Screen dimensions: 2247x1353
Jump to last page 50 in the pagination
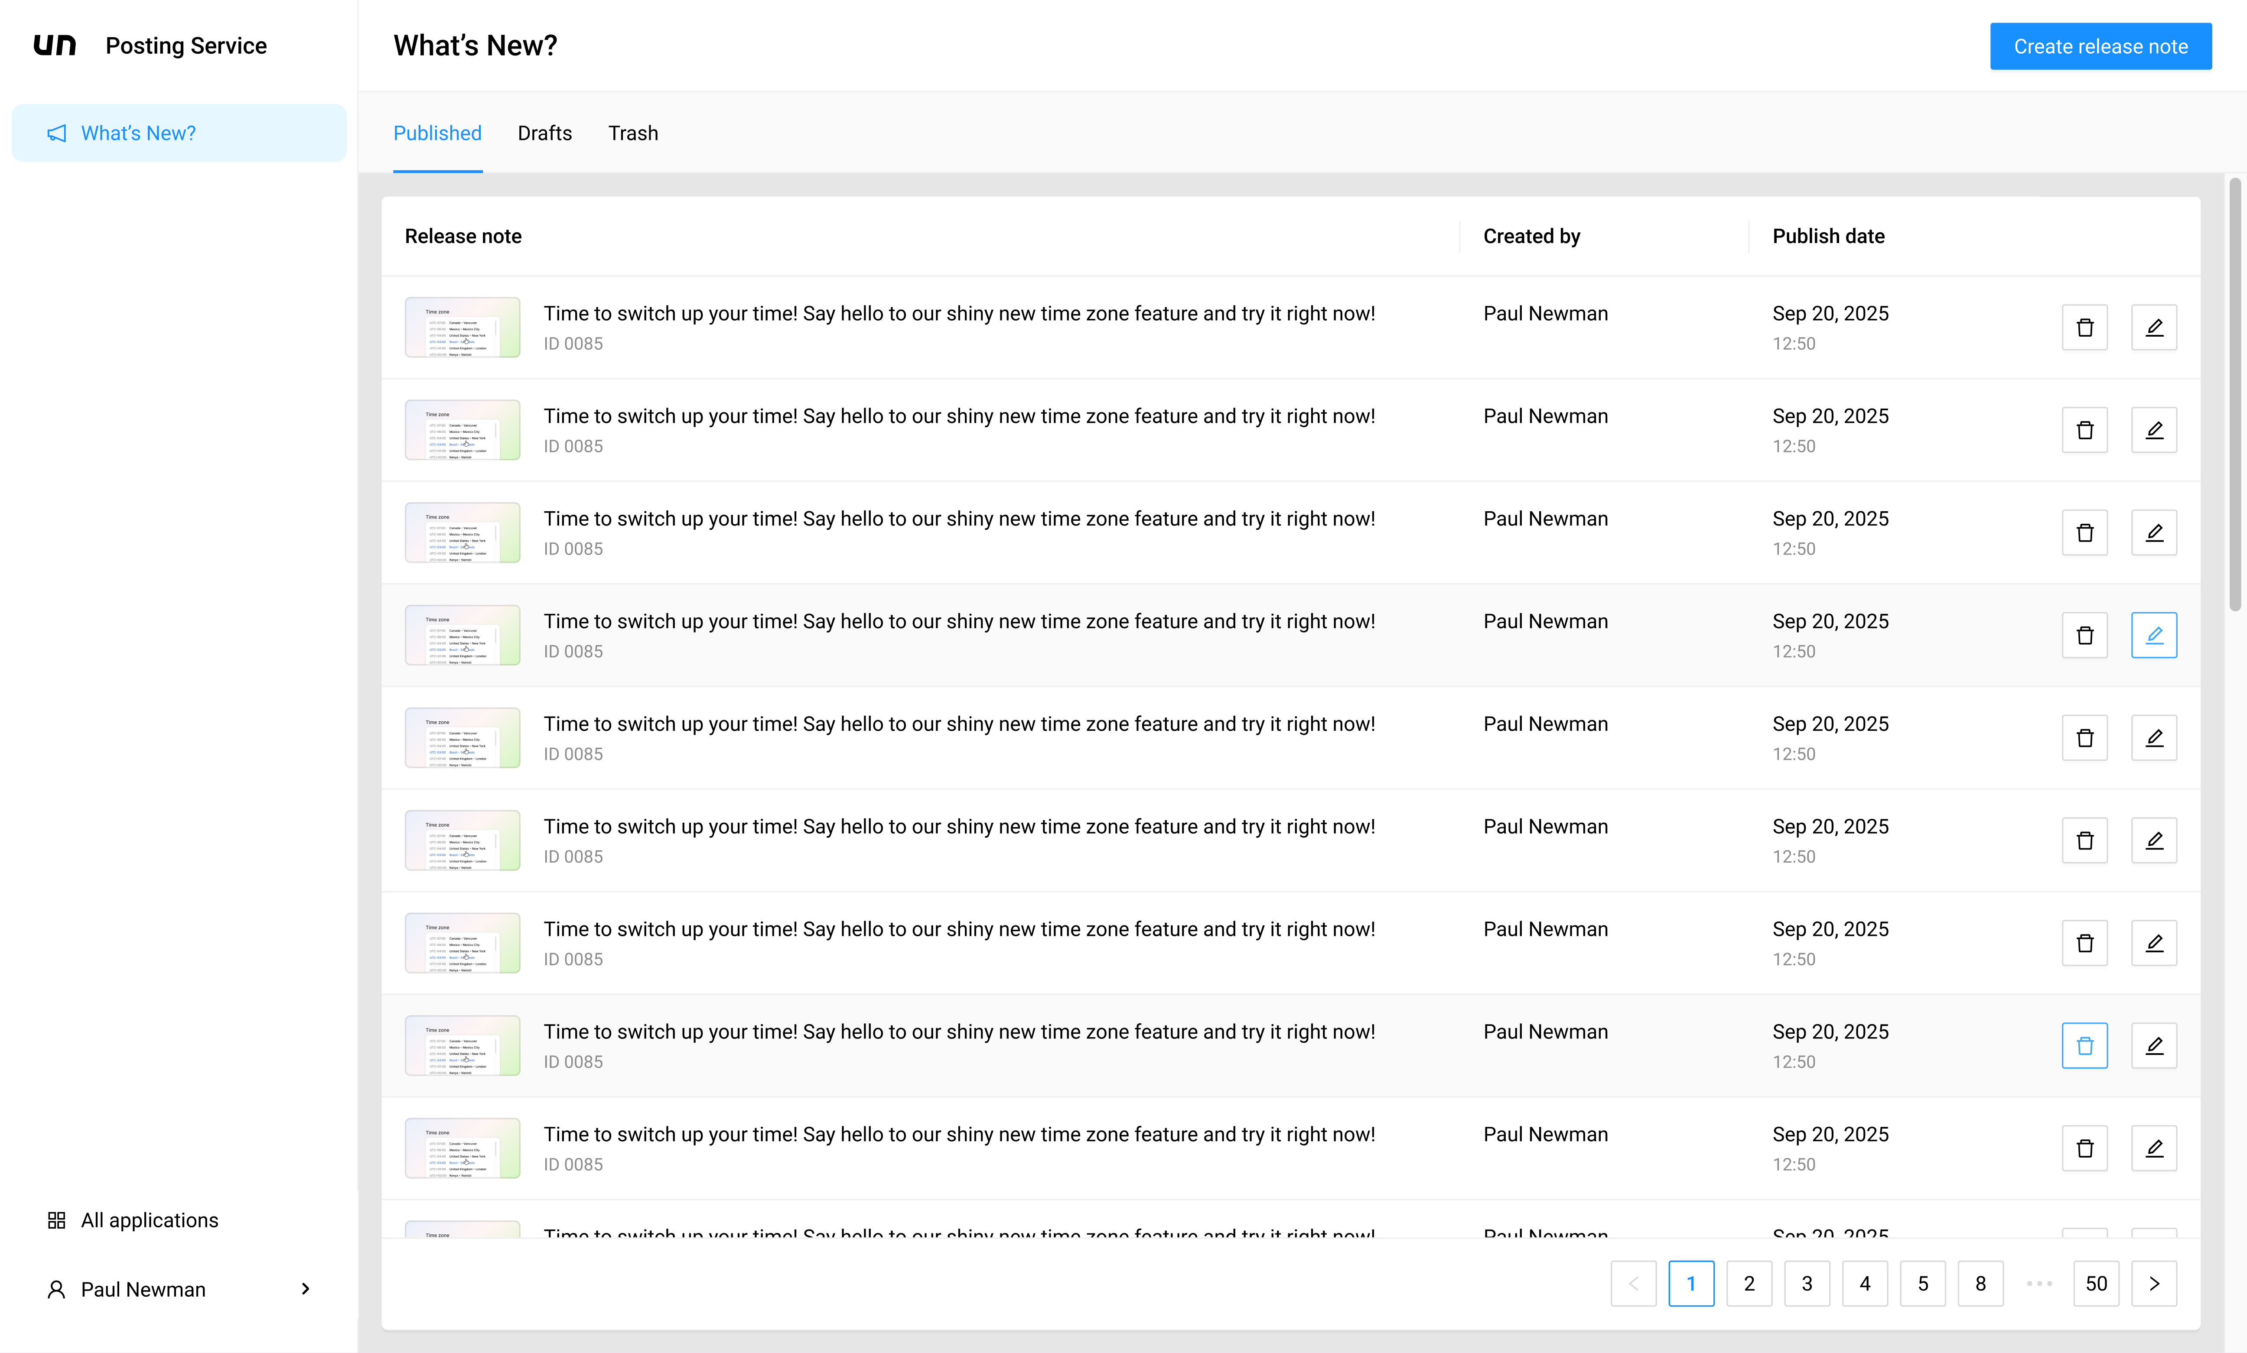[x=2097, y=1283]
